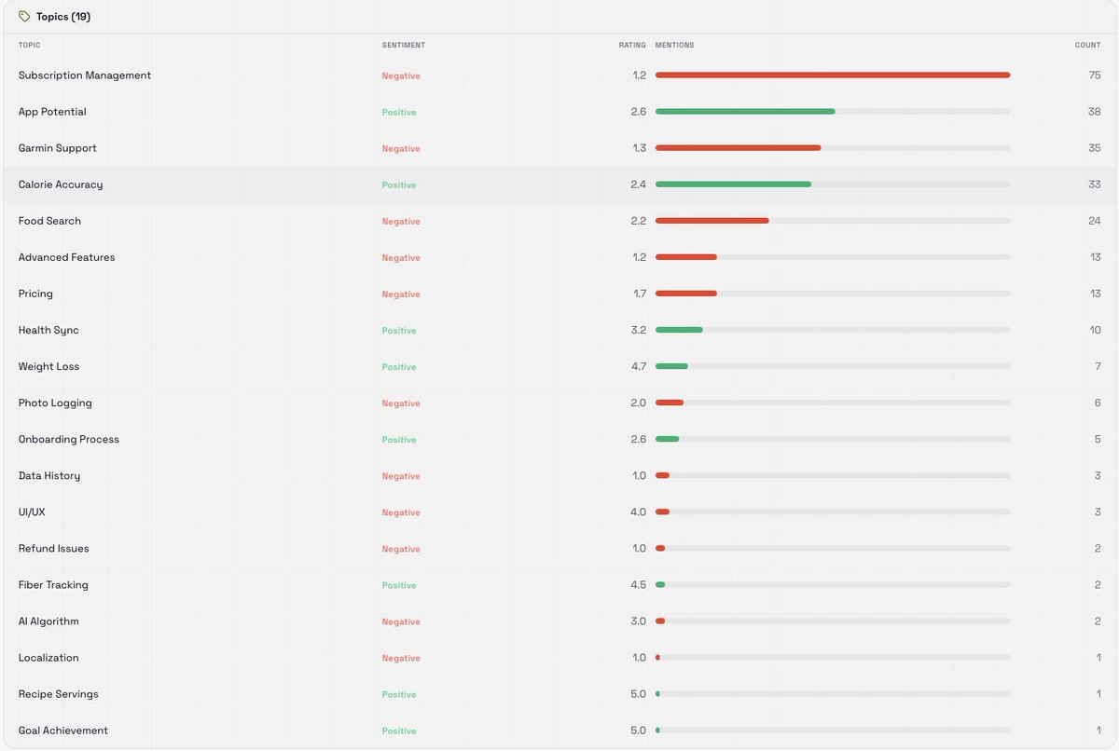Click the UI/UX topic name
Screen dimensions: 1119x751
[x=32, y=512]
